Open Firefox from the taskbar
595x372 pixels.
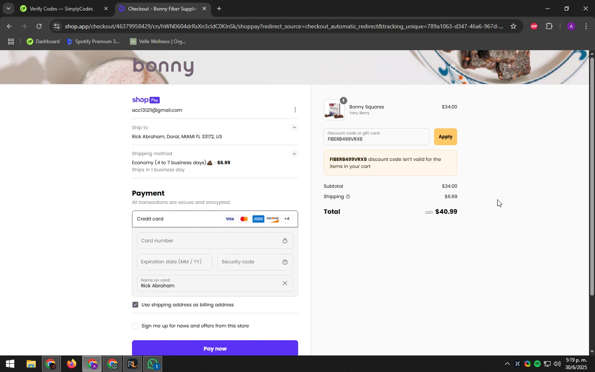click(x=71, y=364)
